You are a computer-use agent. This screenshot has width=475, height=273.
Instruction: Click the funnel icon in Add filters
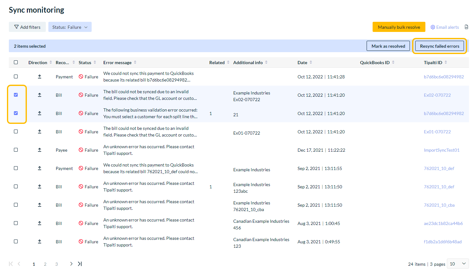[x=16, y=27]
